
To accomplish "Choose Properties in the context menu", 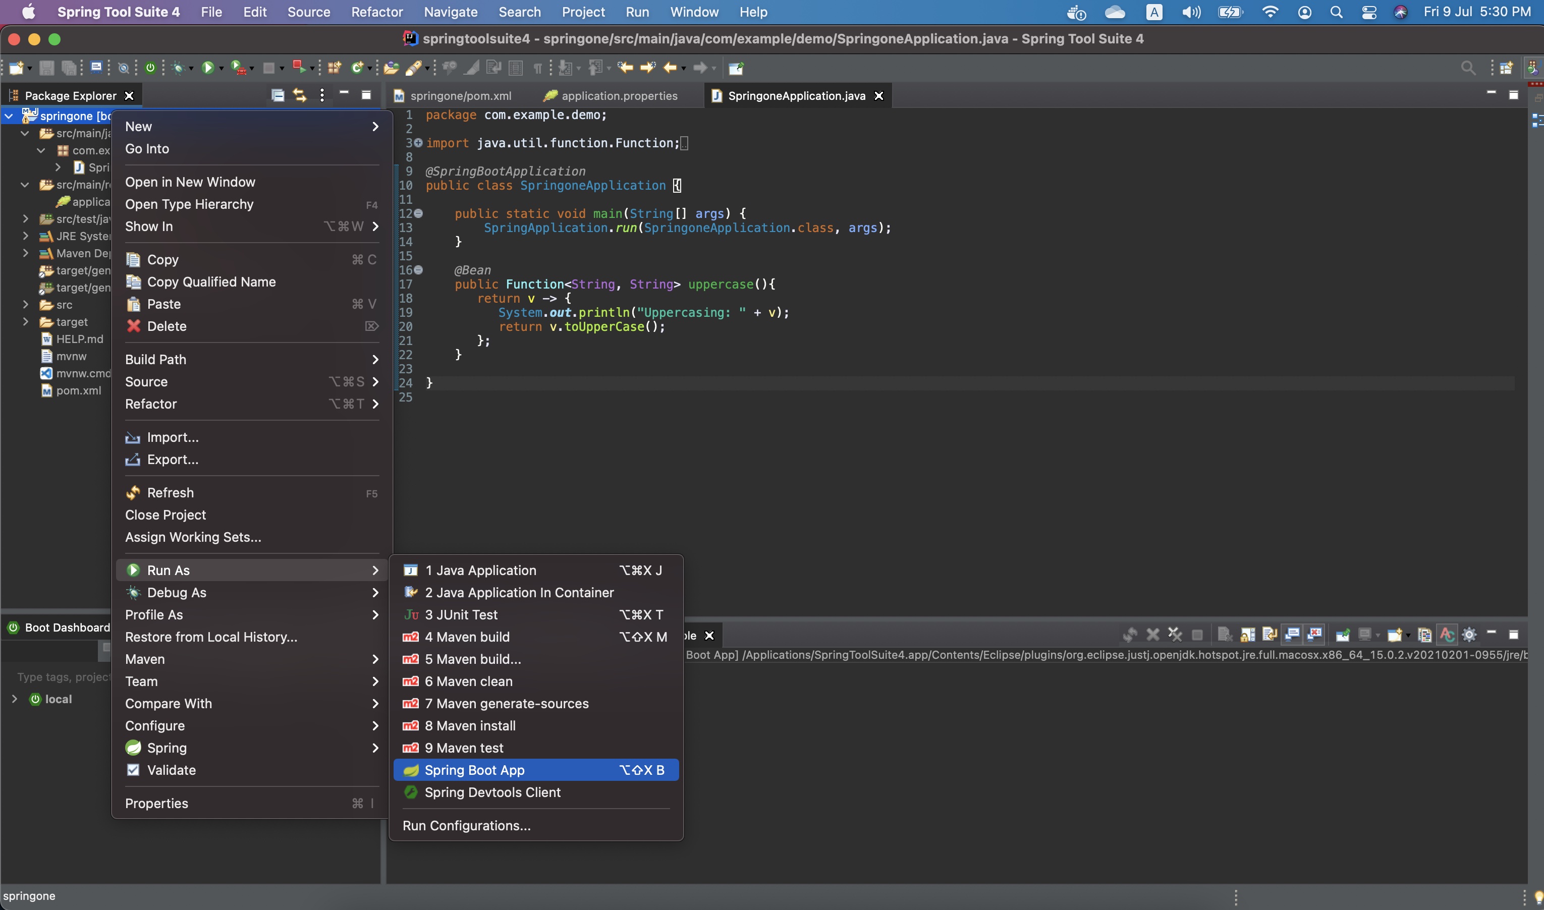I will [156, 803].
